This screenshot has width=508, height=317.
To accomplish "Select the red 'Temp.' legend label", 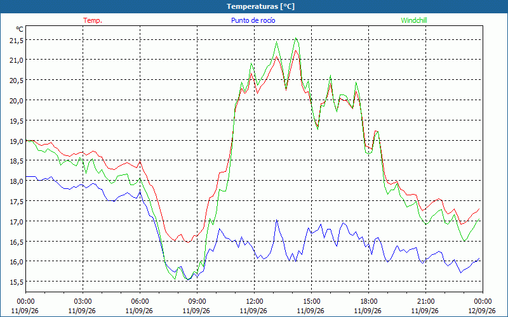I will [x=93, y=20].
